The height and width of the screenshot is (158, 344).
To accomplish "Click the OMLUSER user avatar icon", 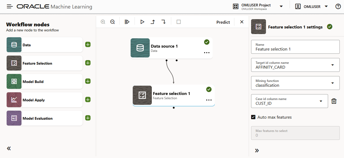I will [x=298, y=7].
